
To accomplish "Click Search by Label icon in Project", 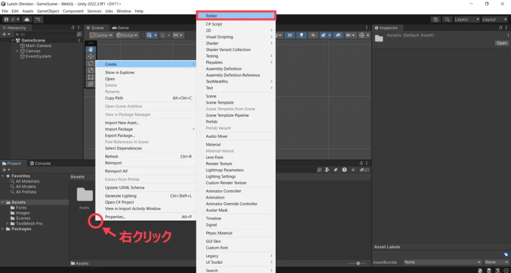I will [335, 170].
